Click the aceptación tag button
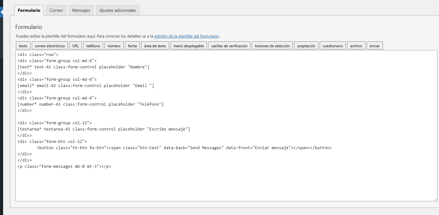This screenshot has width=439, height=215. (x=306, y=46)
